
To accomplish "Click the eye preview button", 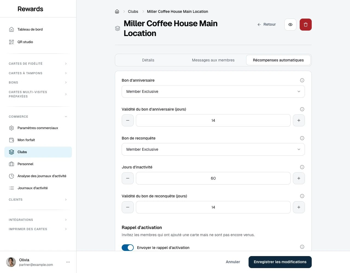I will (x=290, y=25).
